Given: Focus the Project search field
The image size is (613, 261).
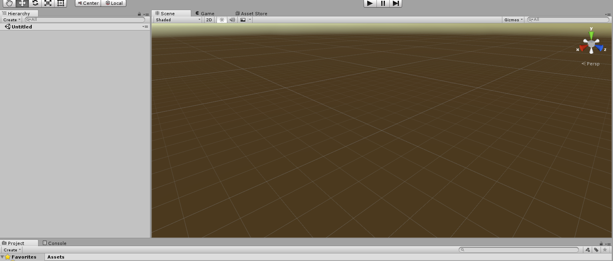Looking at the screenshot, I should click(519, 249).
